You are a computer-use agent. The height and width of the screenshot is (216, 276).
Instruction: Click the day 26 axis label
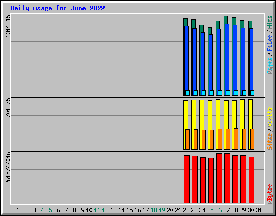(x=218, y=210)
